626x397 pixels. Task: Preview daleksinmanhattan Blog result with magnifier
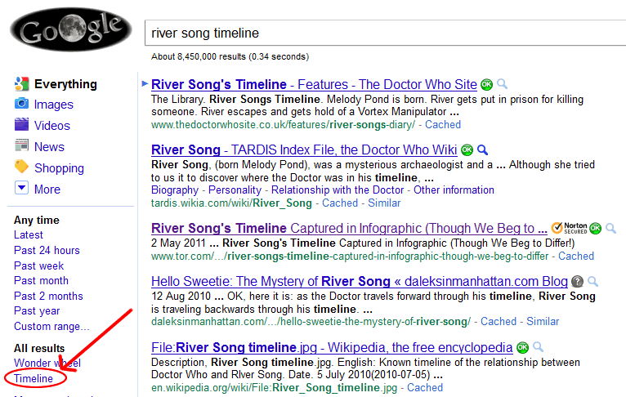(593, 281)
